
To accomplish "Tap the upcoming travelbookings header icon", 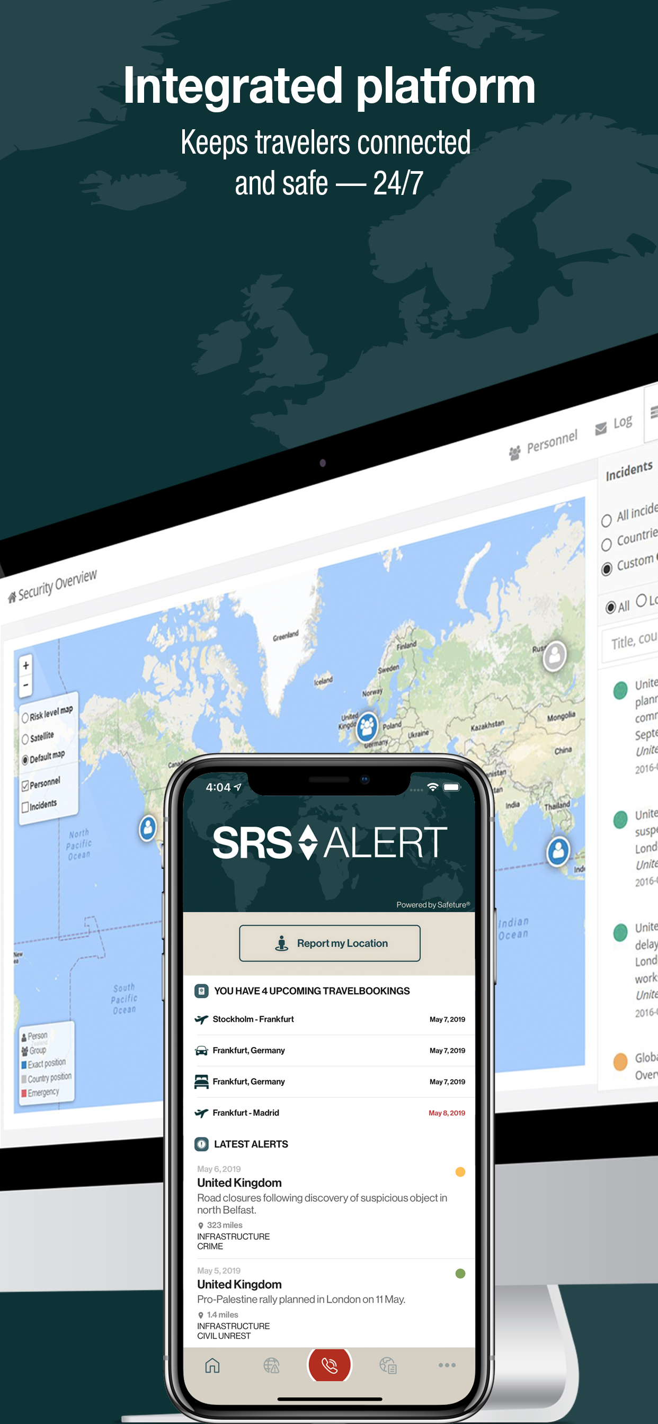I will click(x=201, y=991).
